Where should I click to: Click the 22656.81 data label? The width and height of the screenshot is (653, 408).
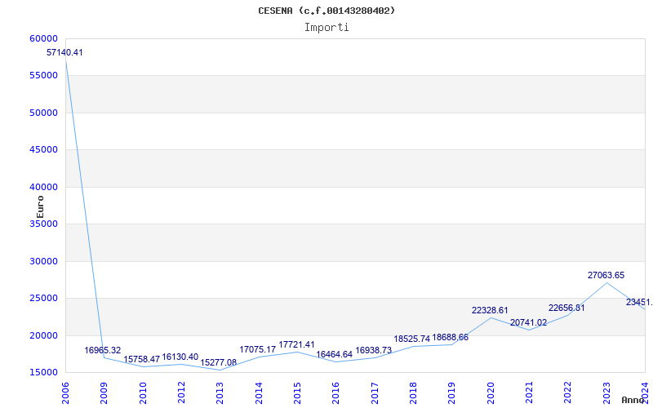pos(566,308)
